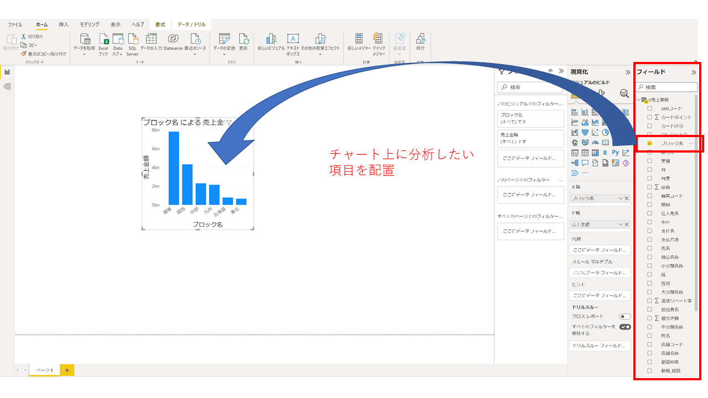The image size is (708, 398).
Task: Click コピー (Copy) in clipboard group
Action: pos(29,45)
